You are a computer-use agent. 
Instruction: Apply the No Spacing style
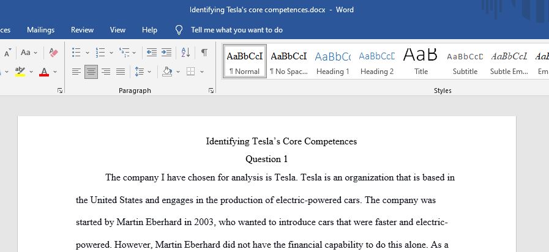point(289,62)
